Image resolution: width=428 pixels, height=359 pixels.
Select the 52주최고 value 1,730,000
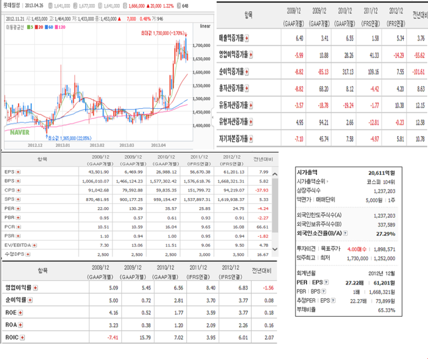coord(357,258)
